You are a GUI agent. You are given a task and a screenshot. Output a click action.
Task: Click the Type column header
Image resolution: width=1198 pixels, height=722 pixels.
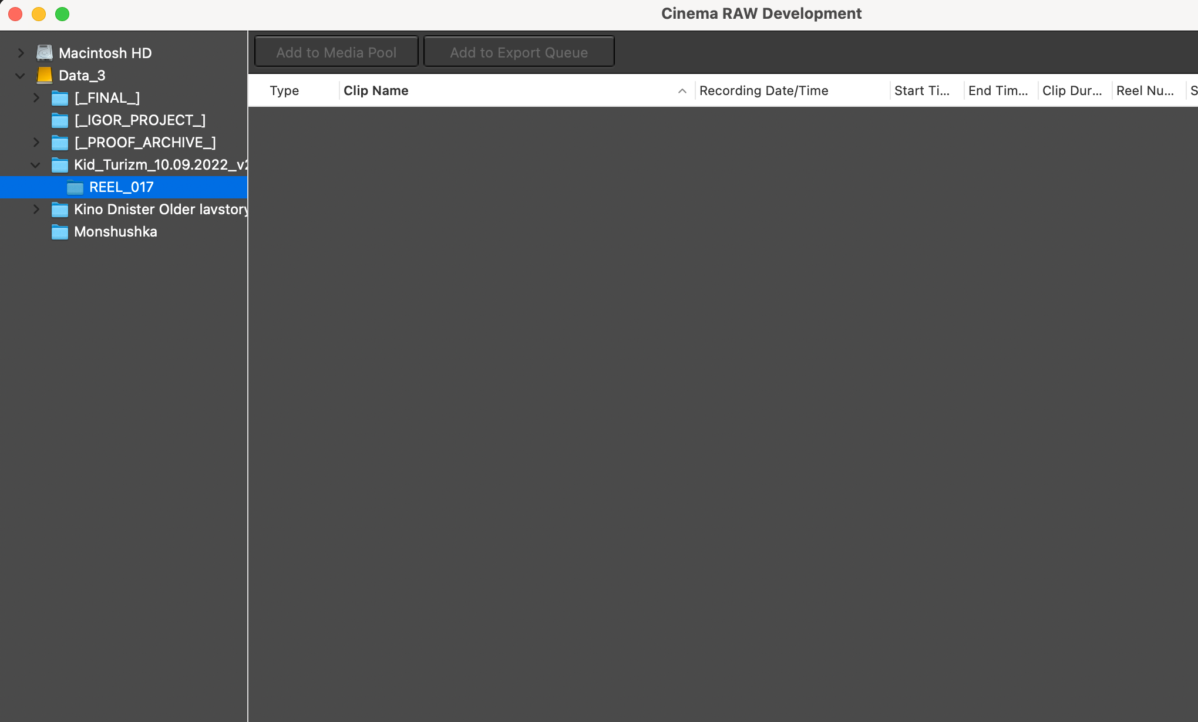click(284, 90)
